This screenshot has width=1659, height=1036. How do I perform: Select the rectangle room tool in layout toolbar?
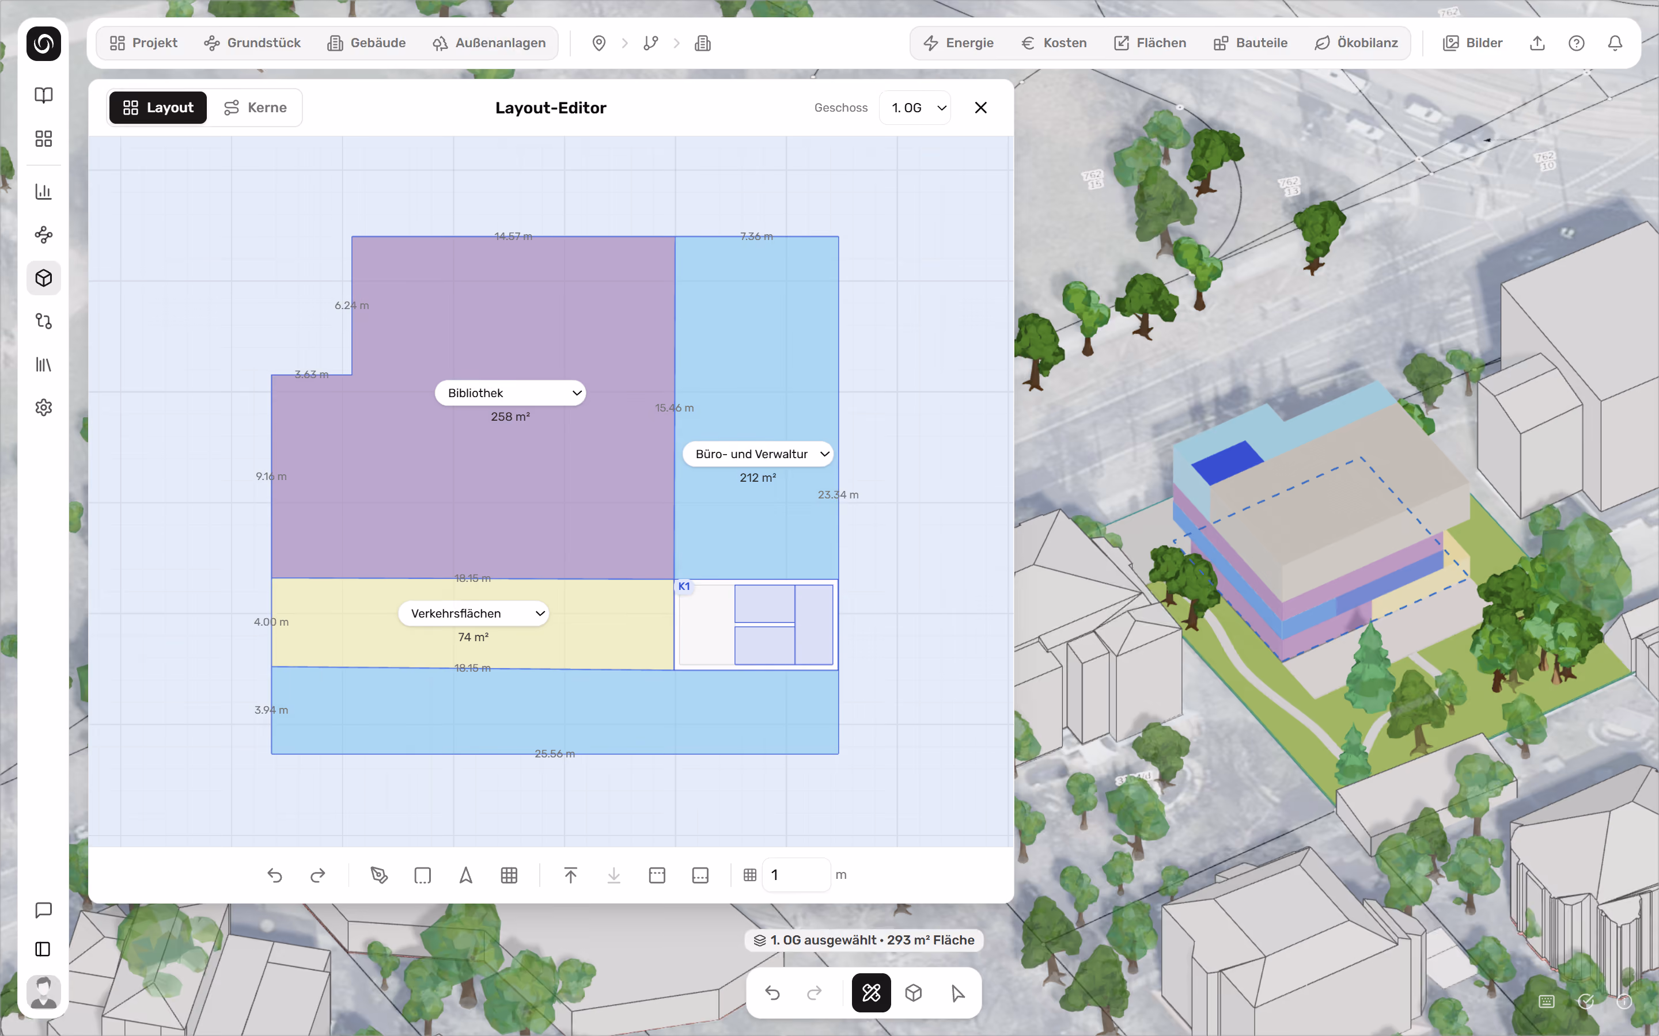click(422, 875)
